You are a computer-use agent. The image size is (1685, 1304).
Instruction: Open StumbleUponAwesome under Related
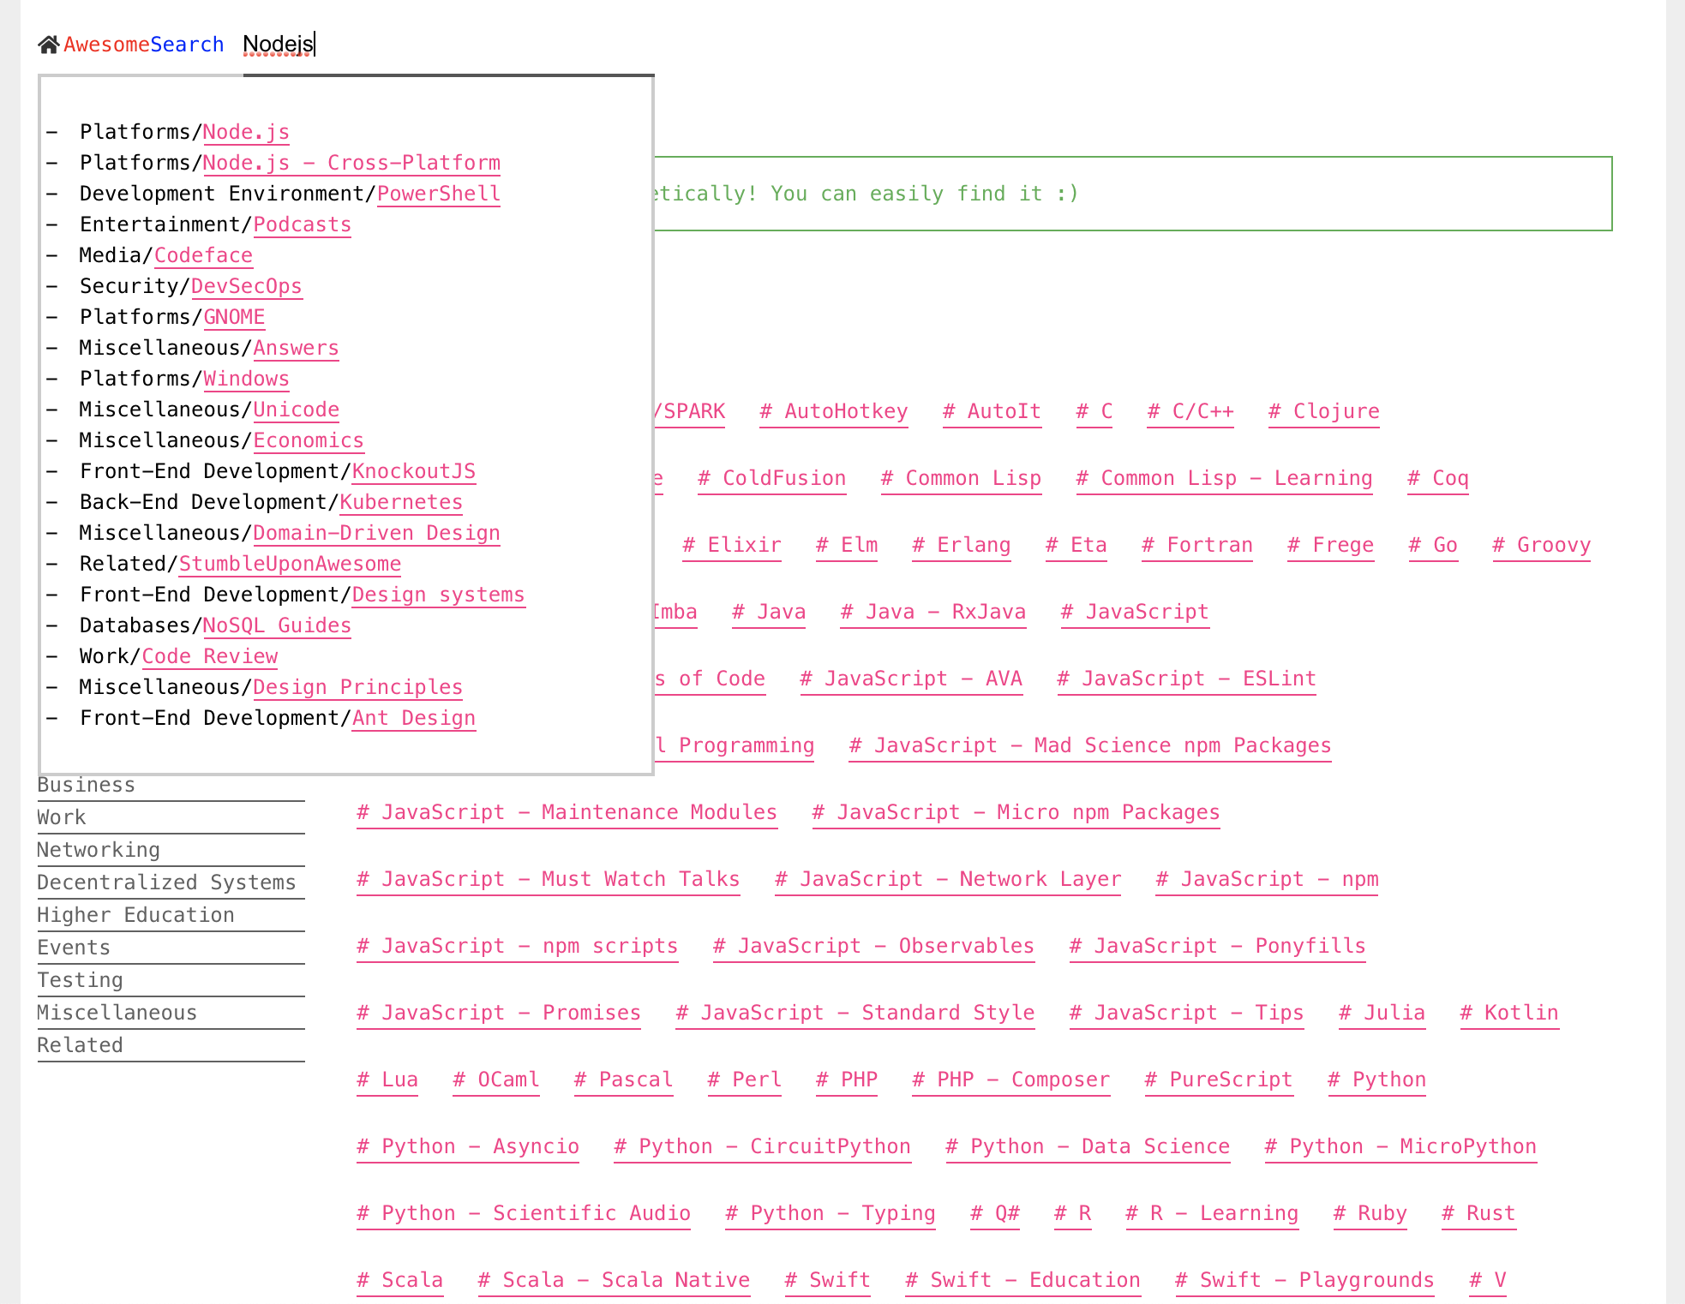290,563
